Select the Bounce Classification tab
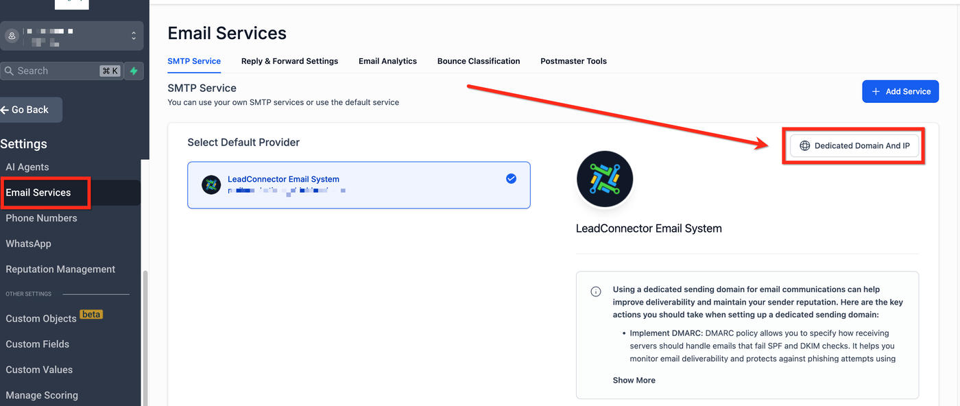Image resolution: width=960 pixels, height=406 pixels. point(479,61)
